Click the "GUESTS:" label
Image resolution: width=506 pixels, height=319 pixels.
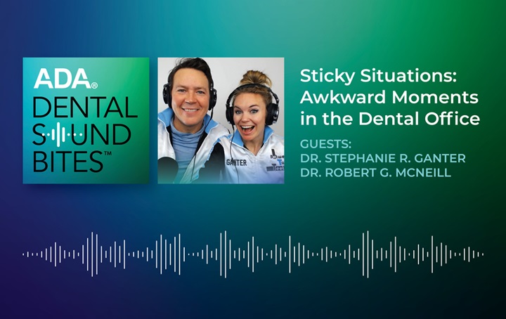pos(325,144)
